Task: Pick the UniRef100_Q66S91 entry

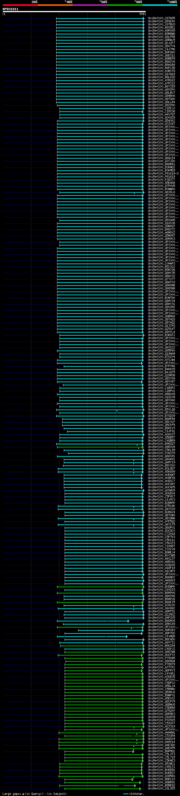Action: pyautogui.click(x=161, y=456)
